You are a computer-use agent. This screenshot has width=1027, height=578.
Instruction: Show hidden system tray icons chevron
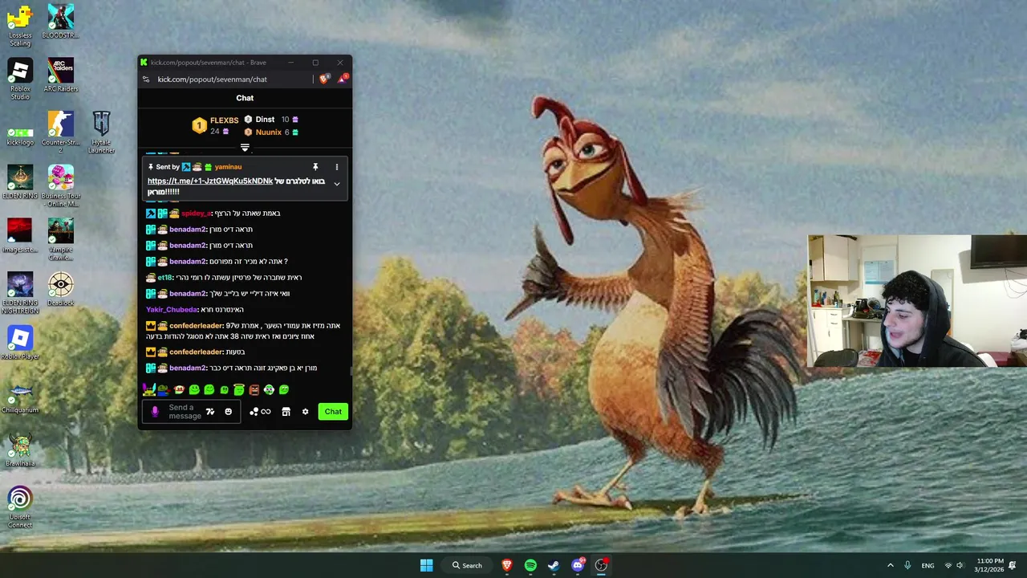[x=890, y=565]
